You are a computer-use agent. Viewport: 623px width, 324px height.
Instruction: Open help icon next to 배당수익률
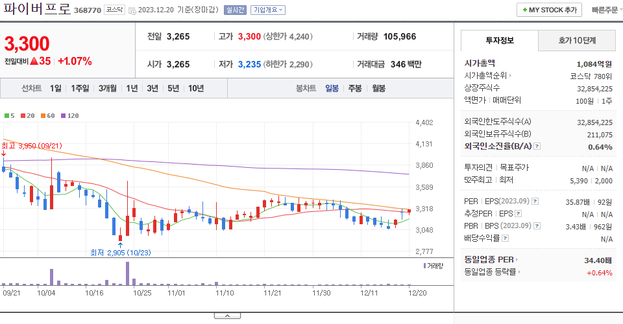(x=505, y=238)
